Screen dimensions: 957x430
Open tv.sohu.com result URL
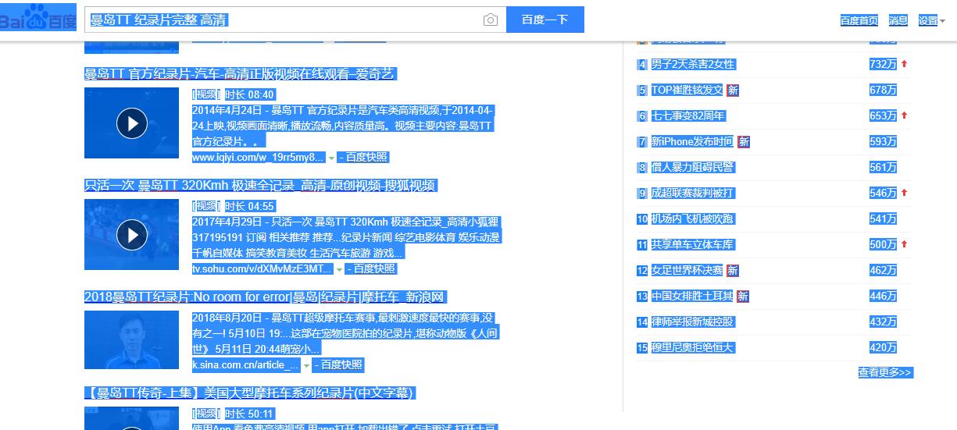pos(262,268)
